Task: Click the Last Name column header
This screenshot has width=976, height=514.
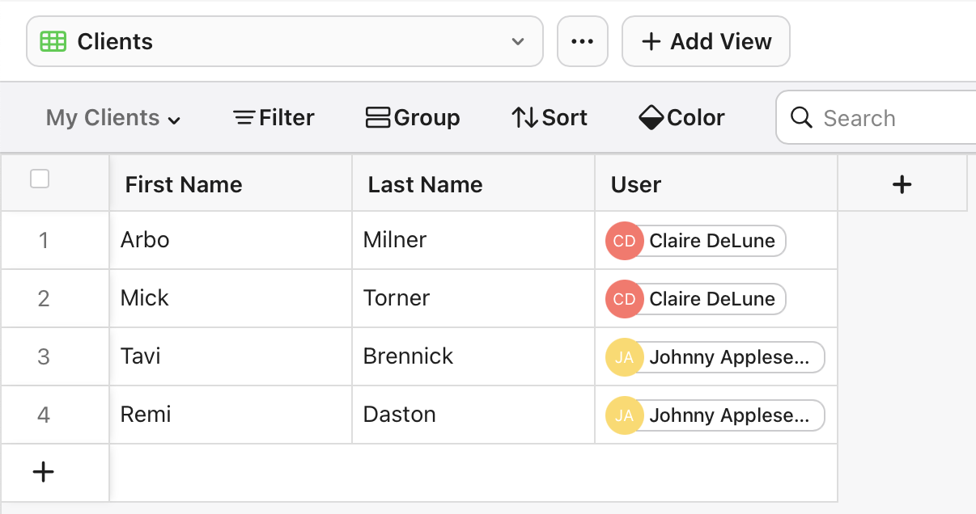Action: click(424, 183)
